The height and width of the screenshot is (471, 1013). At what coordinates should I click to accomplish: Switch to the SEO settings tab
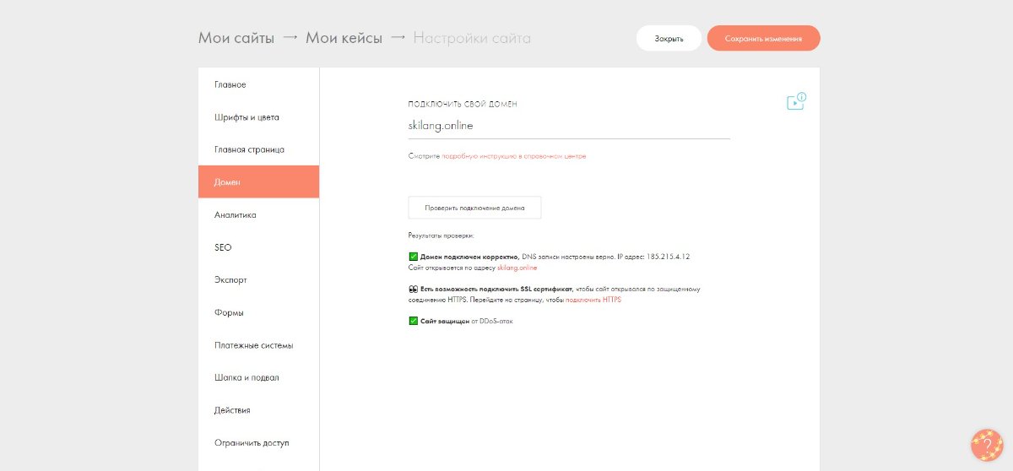coord(223,247)
